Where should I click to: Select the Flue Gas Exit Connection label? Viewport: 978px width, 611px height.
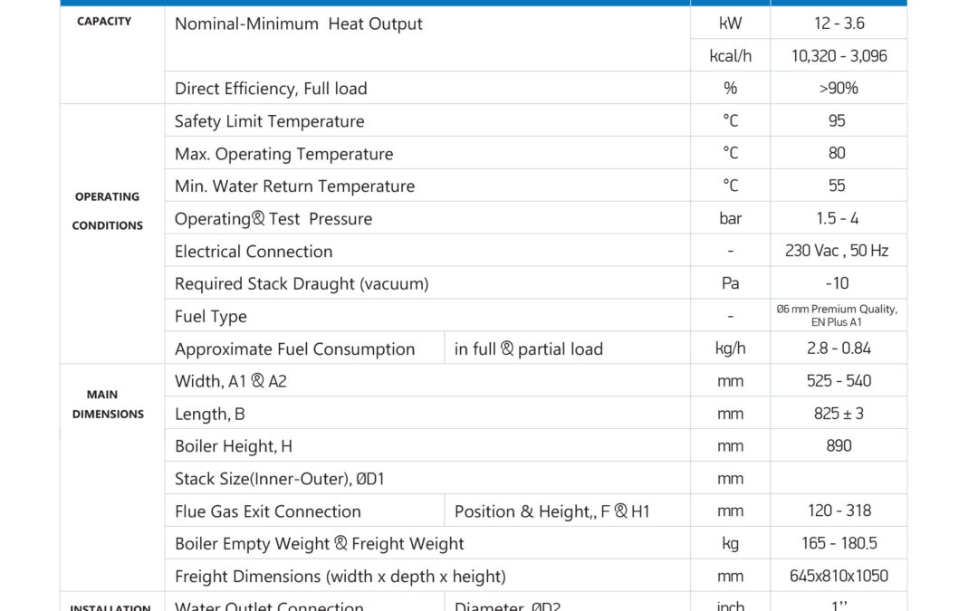(267, 511)
